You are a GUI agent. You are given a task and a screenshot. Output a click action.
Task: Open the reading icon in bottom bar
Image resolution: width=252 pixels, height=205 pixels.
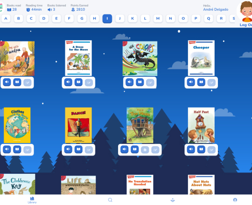point(173,200)
